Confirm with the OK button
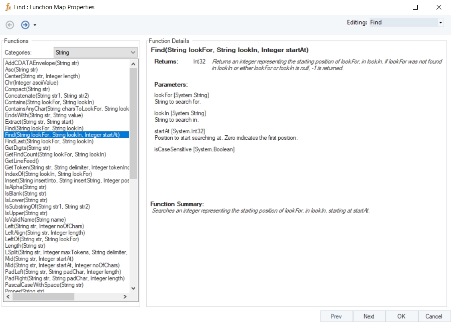The width and height of the screenshot is (451, 322). coord(401,316)
